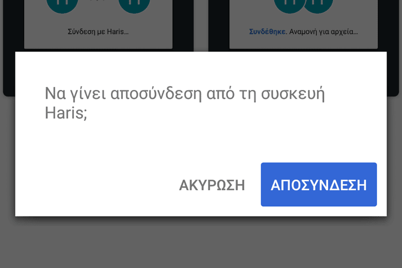Click the 'Αναμονή για αρχεία...' waiting text
This screenshot has width=402, height=268.
(x=324, y=32)
